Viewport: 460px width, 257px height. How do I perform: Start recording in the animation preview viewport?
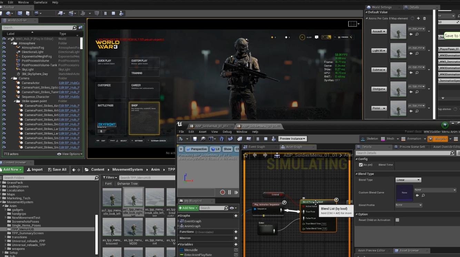(222, 192)
